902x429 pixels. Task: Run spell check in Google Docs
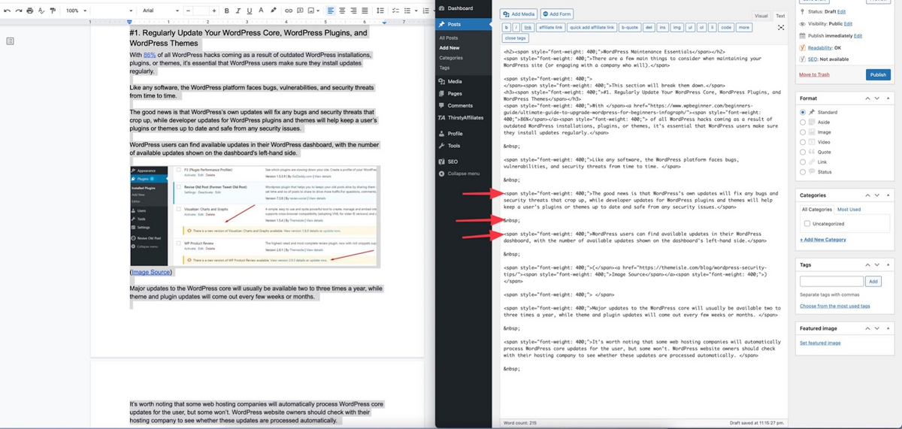point(41,11)
